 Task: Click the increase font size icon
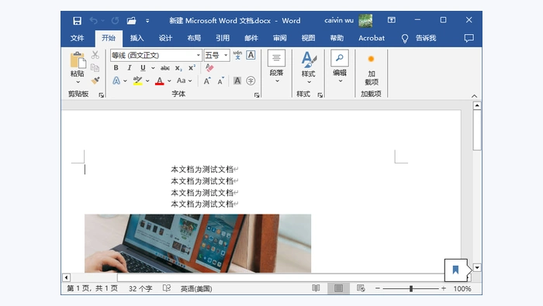pos(207,81)
